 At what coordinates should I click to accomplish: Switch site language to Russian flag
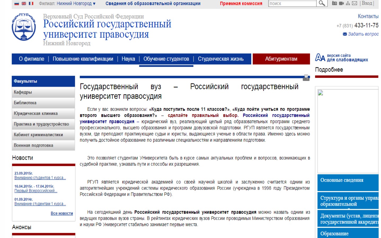[x=17, y=3]
